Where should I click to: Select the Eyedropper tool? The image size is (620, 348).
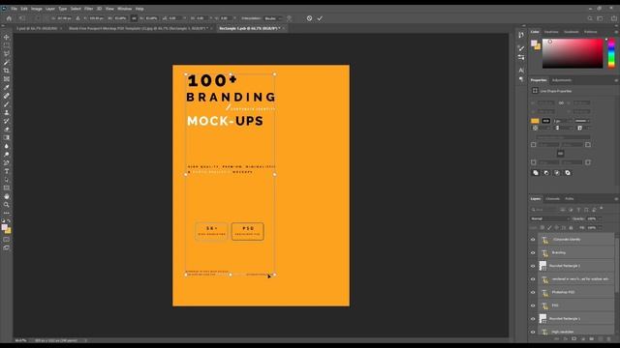[7, 87]
